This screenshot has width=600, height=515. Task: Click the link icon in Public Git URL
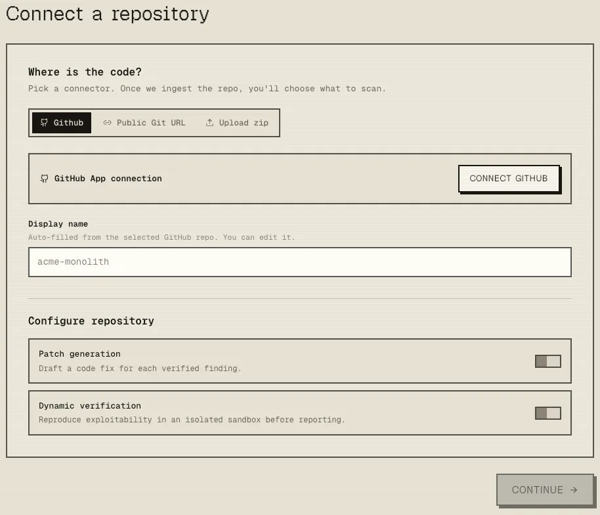click(x=107, y=123)
